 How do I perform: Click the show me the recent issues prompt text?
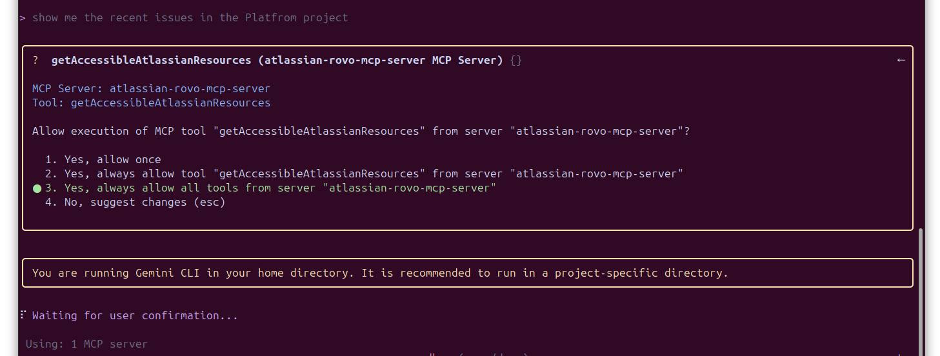pos(190,17)
